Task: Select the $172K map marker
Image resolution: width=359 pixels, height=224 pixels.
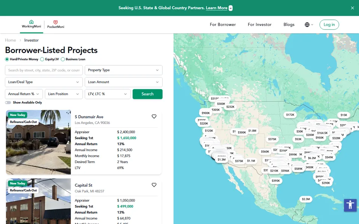Action: pyautogui.click(x=290, y=115)
